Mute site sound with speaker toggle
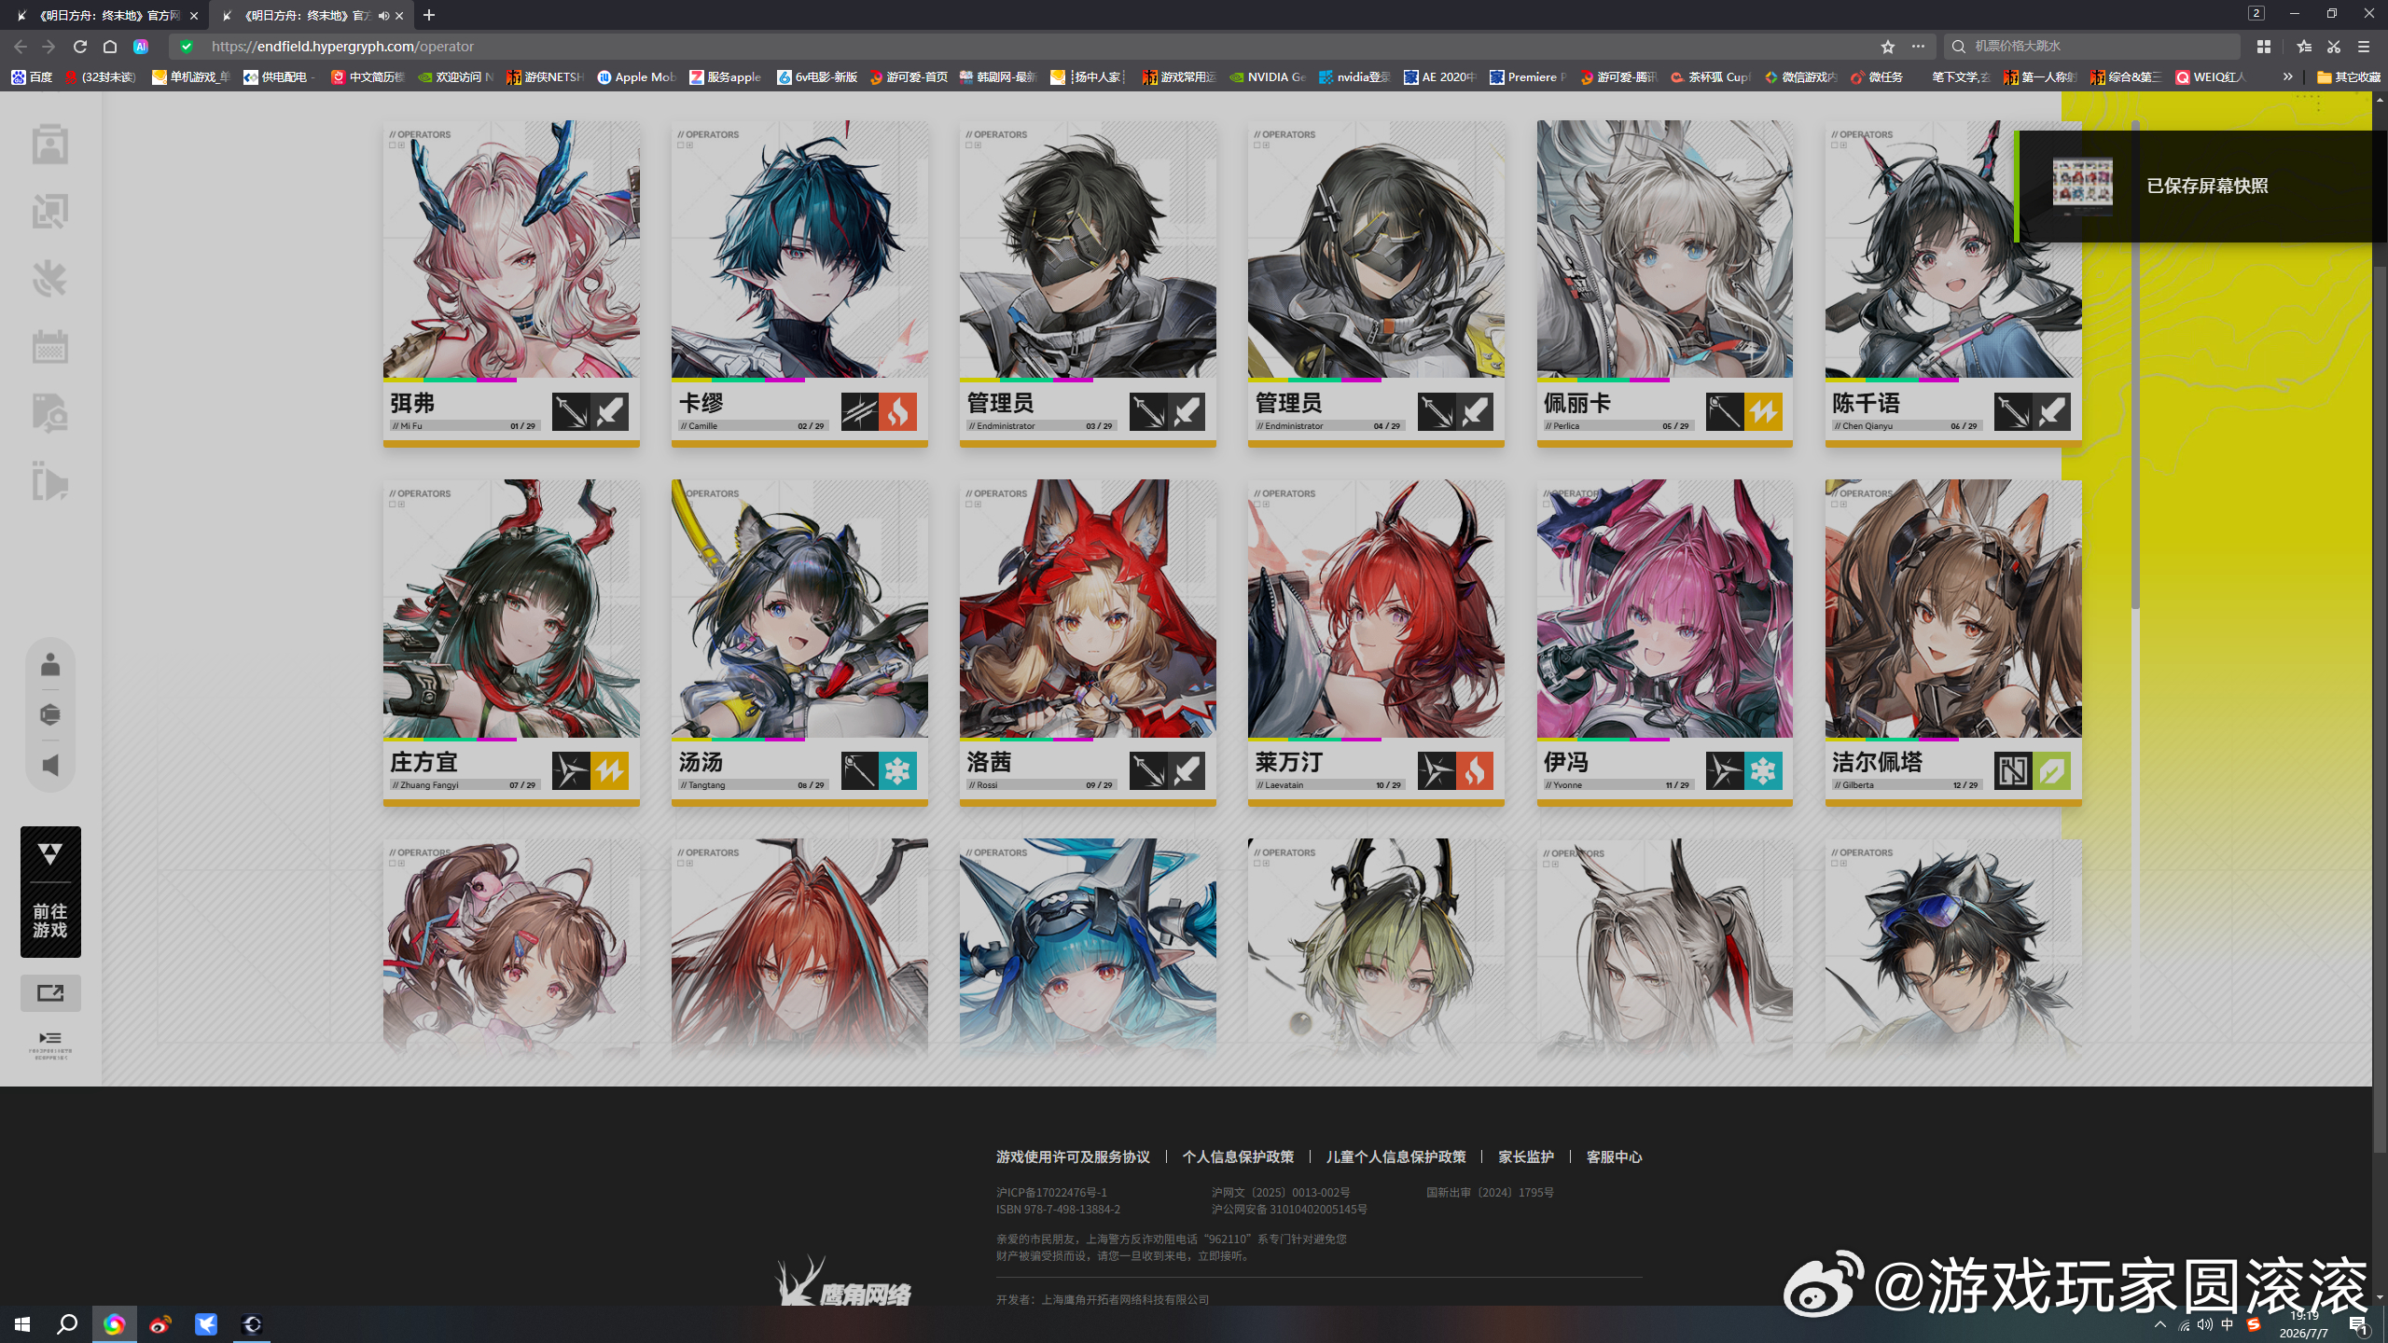This screenshot has height=1343, width=2388. [x=50, y=766]
